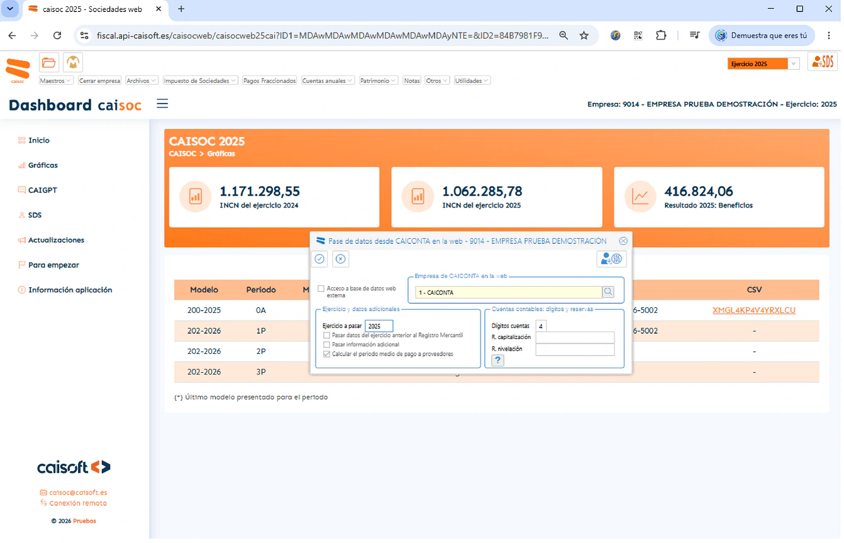Click the SDS user icon inside the dialog
Image resolution: width=844 pixels, height=543 pixels.
611,259
